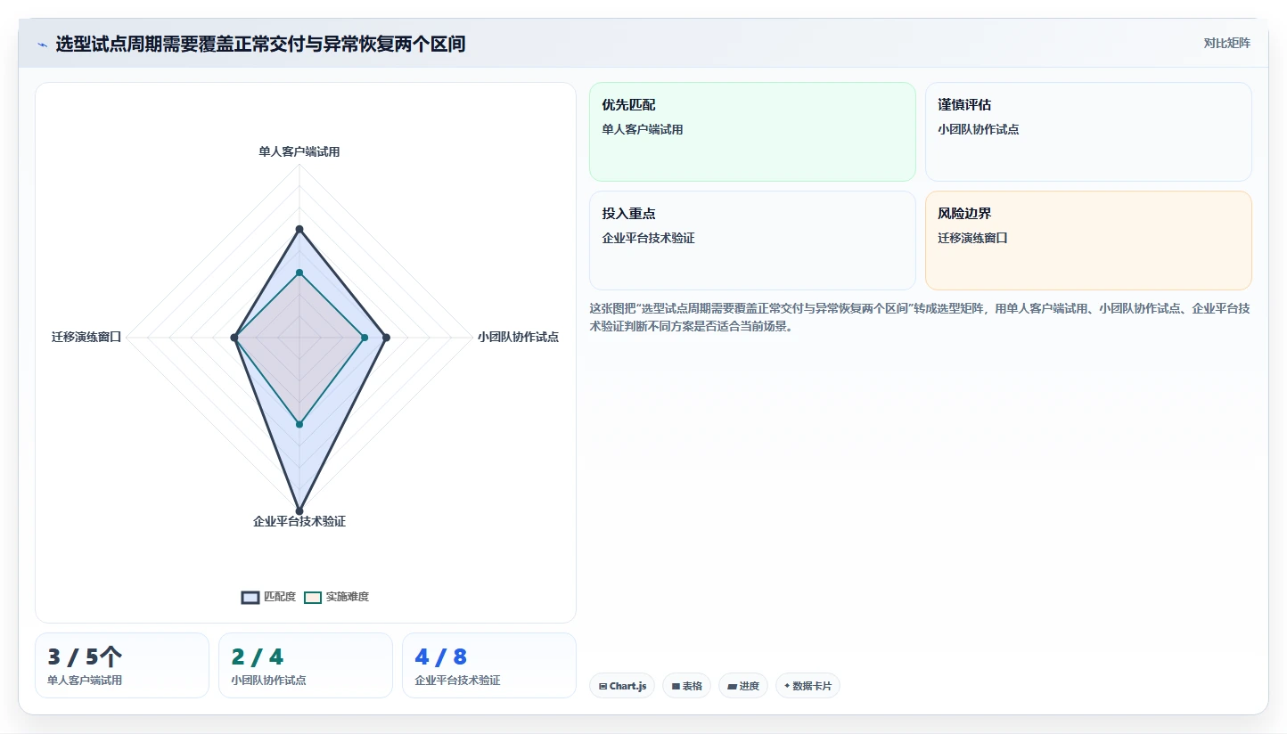The height and width of the screenshot is (734, 1287).
Task: Click the 4 / 8 stat value
Action: (441, 657)
